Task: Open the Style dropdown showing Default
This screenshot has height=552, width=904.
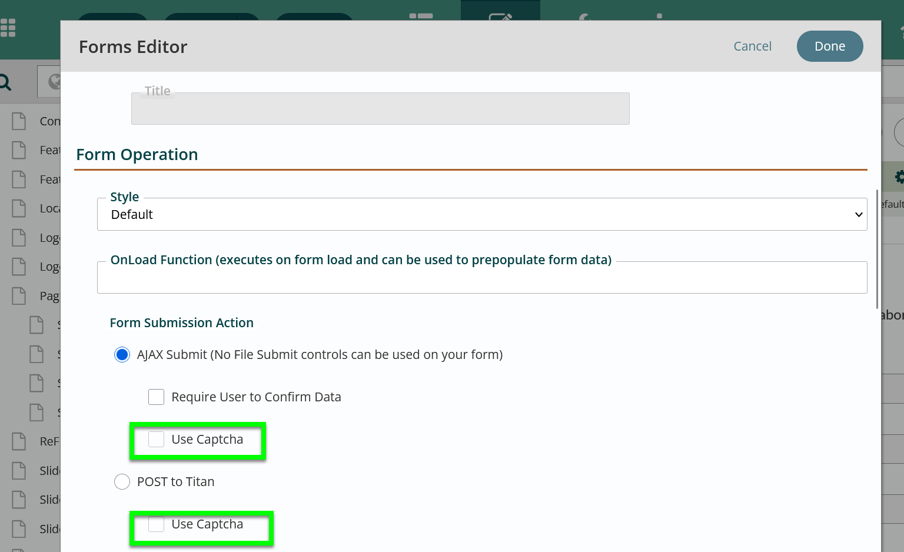Action: coord(482,214)
